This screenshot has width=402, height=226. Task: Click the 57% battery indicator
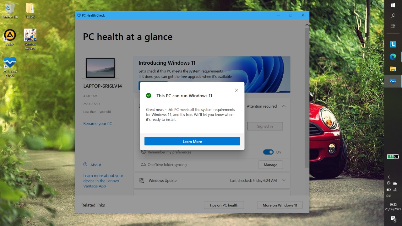[x=393, y=157]
